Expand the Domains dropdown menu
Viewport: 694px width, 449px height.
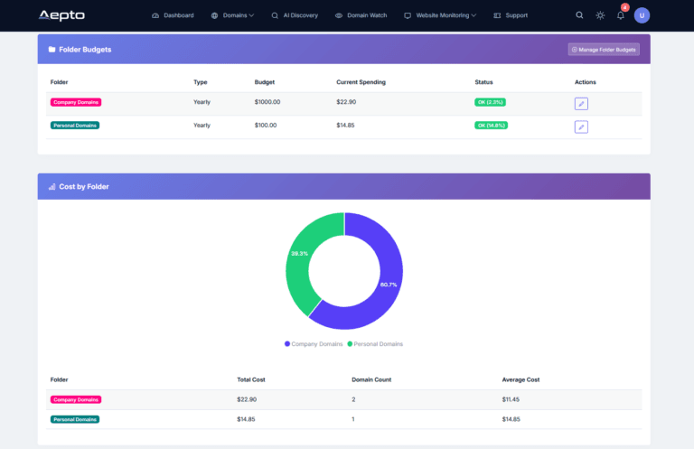pos(232,15)
